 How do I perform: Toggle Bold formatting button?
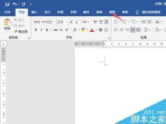pyautogui.click(x=36, y=30)
